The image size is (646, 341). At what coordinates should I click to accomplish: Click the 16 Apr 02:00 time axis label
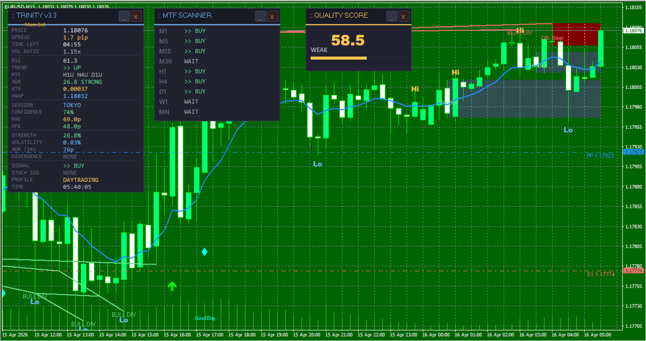point(501,335)
